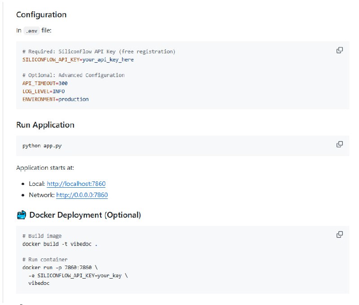Click the LOG_LEVEL=INFO line
This screenshot has width=359, height=305.
point(44,91)
